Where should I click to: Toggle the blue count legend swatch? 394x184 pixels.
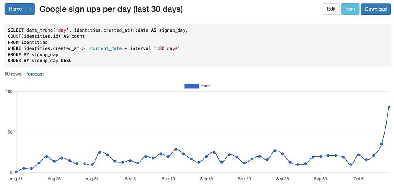point(191,86)
